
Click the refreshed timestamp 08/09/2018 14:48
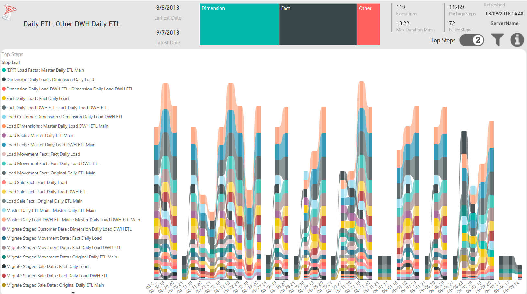pyautogui.click(x=504, y=14)
